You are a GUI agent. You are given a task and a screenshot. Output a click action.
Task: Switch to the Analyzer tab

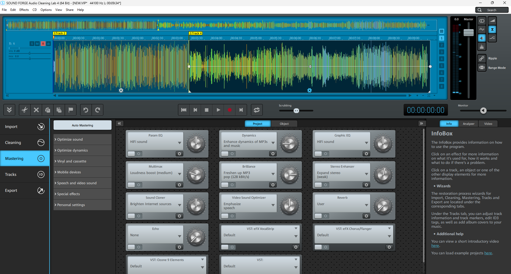click(468, 124)
